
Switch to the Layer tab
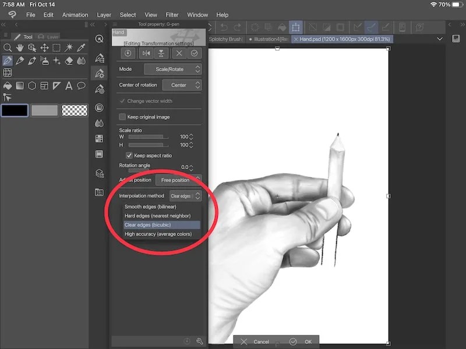point(50,35)
